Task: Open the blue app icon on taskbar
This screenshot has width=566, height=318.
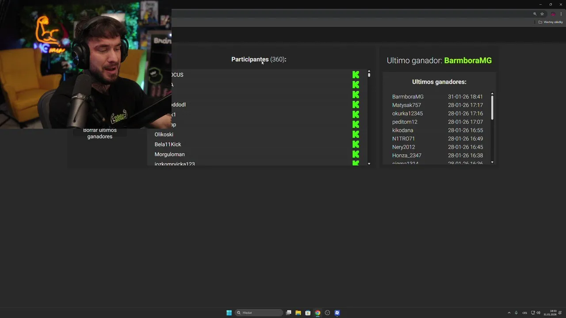Action: [x=337, y=313]
